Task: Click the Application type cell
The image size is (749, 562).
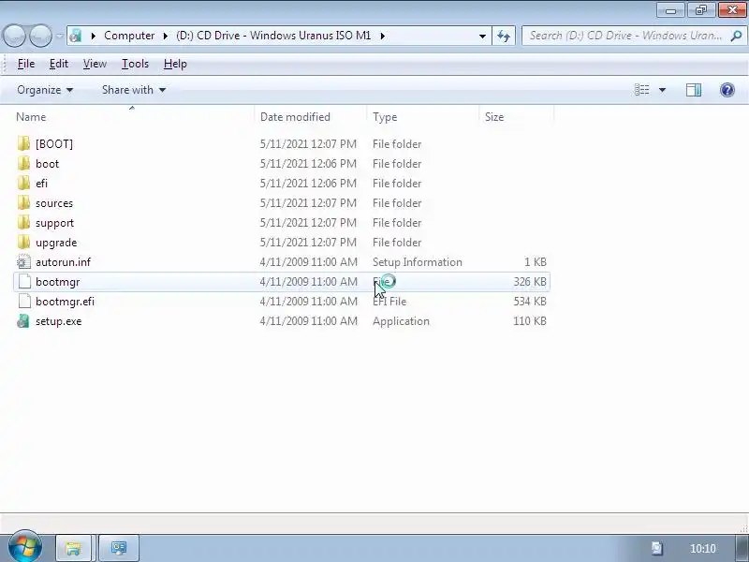Action: [401, 321]
